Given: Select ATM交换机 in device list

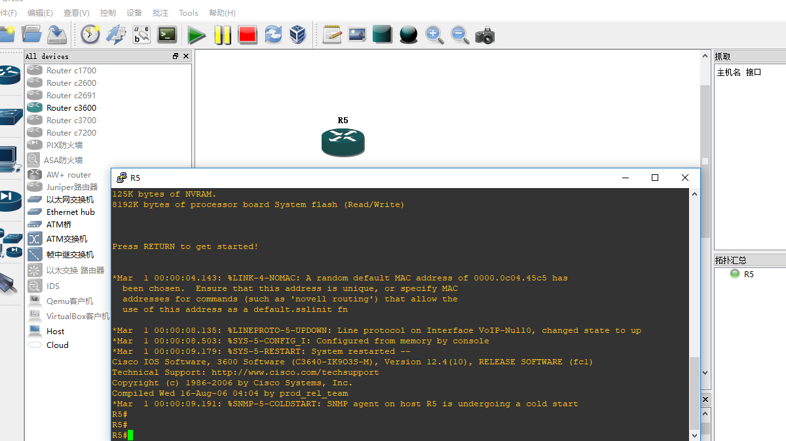Looking at the screenshot, I should click(68, 239).
